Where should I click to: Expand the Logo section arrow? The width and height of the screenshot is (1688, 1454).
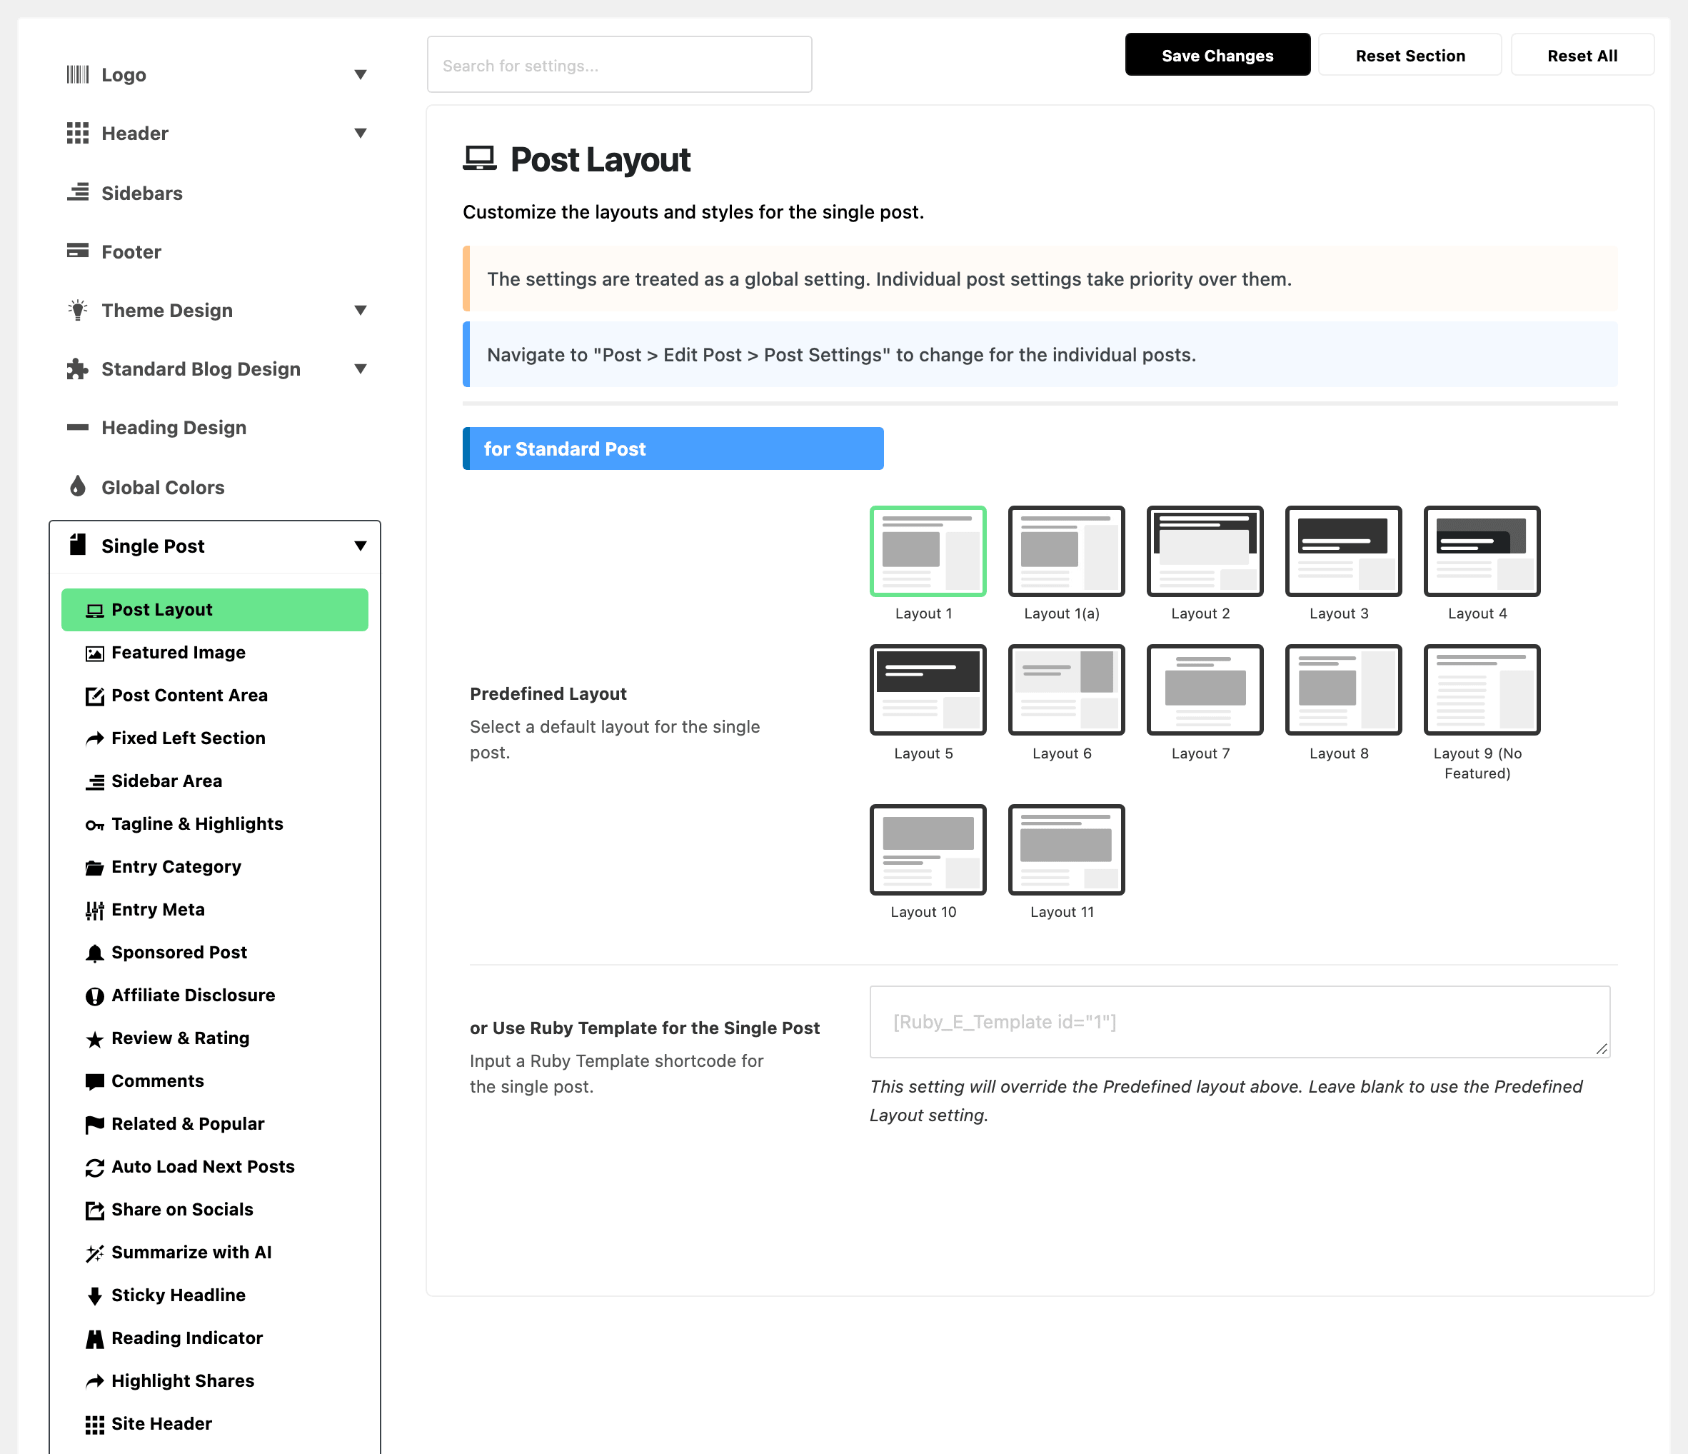coord(360,75)
